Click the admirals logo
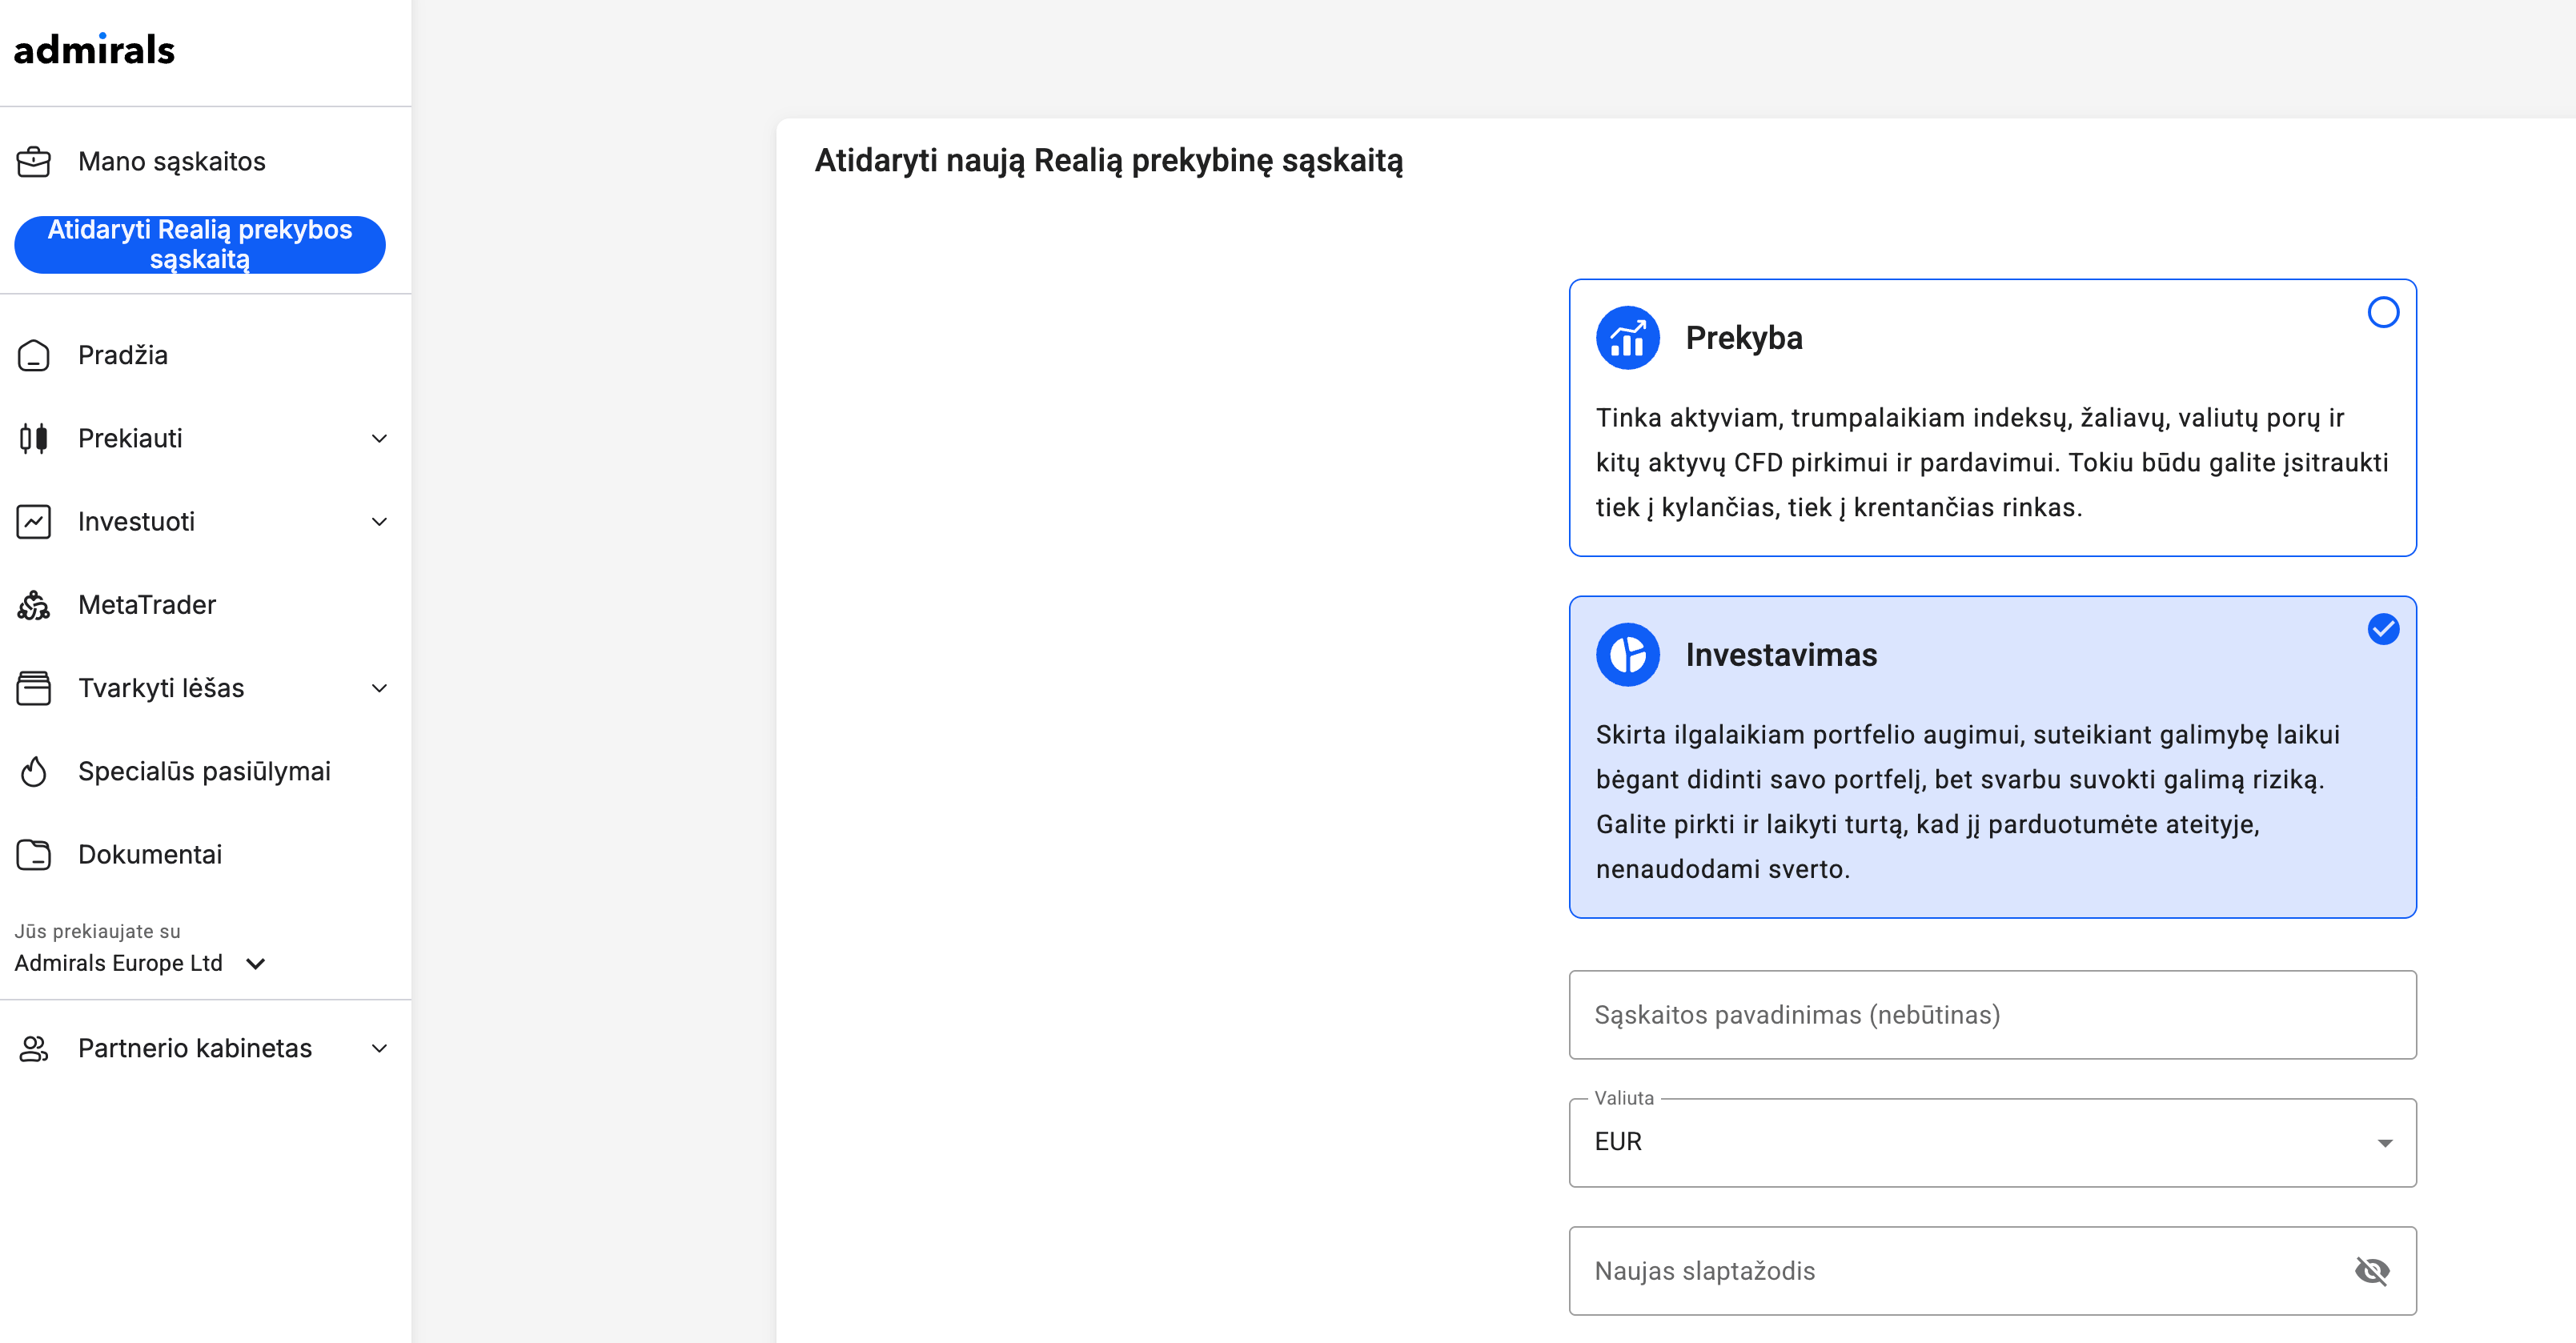This screenshot has height=1343, width=2576. pos(94,49)
